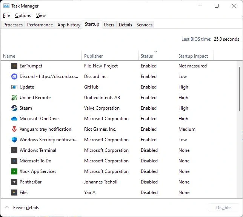Click the Task Manager title bar icon
Image resolution: width=243 pixels, height=217 pixels.
point(6,6)
